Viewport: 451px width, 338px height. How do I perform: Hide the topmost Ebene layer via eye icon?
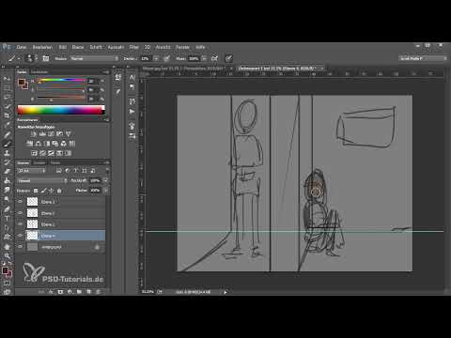(x=21, y=202)
